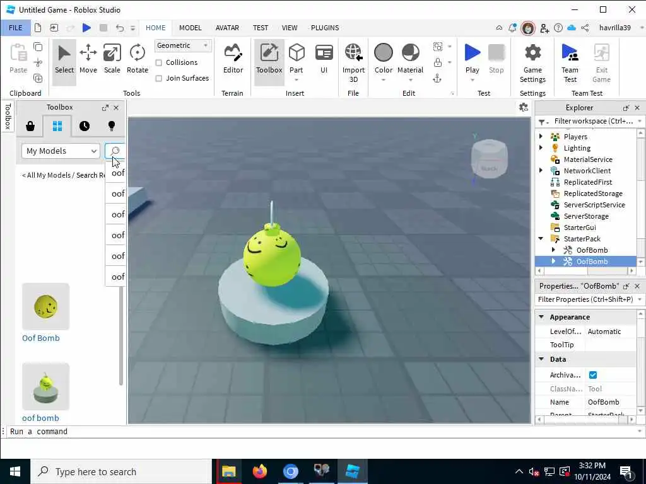Click the Duplicate icon in Clipboard
646x484 pixels.
pos(38,78)
